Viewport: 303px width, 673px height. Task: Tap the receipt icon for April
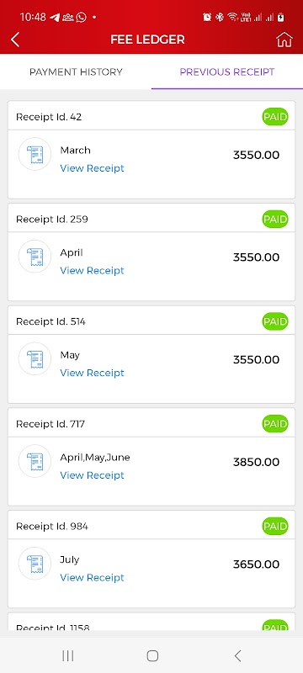pos(35,257)
